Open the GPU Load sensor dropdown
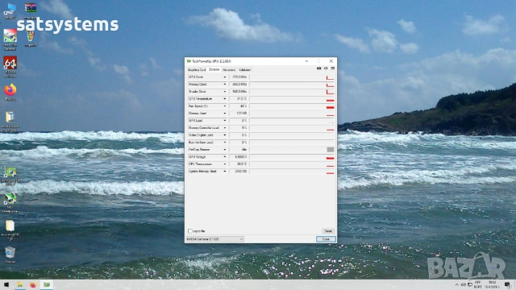 point(225,121)
